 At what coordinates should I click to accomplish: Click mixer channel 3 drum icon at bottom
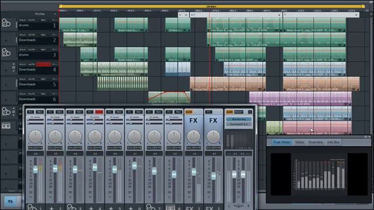[x=71, y=207]
